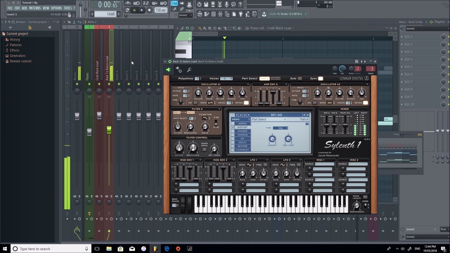Select PART A in Part Select
Image resolution: width=450 pixels, height=253 pixels.
[x=265, y=78]
